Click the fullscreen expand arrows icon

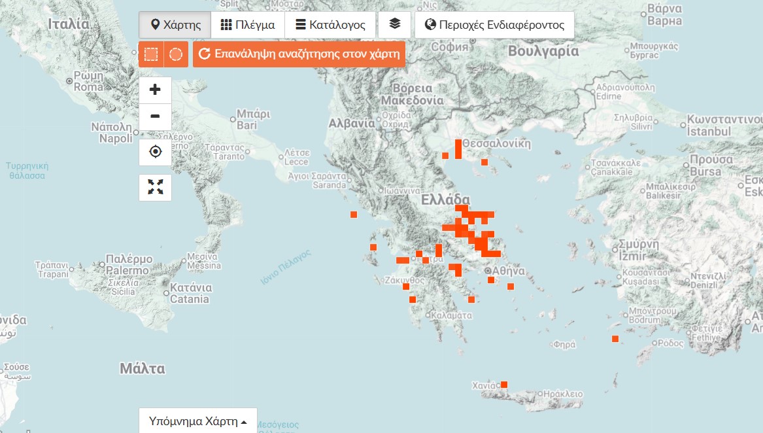(155, 188)
